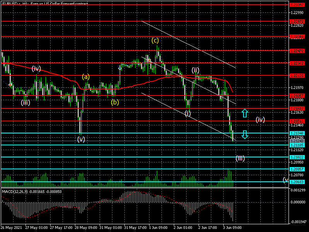
Task: Select the yellow (a) wave label
Action: (x=86, y=77)
